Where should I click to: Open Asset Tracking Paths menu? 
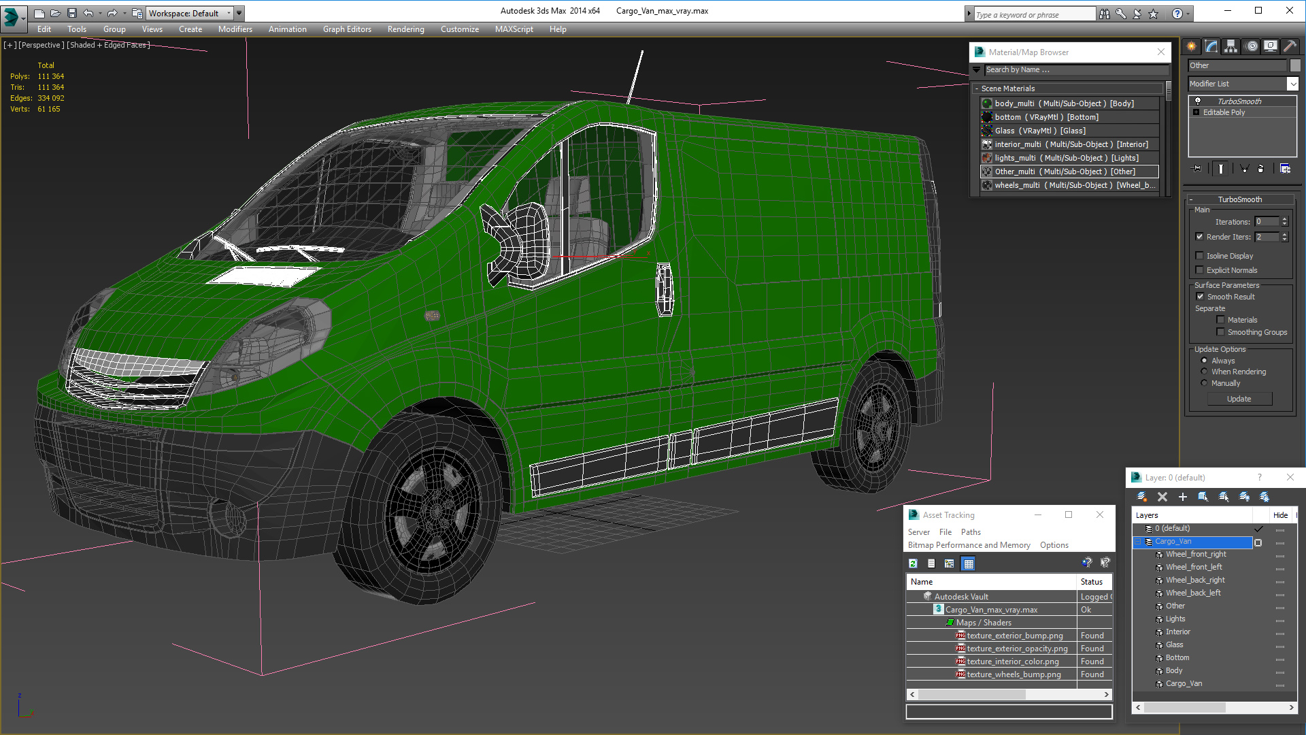click(x=971, y=532)
